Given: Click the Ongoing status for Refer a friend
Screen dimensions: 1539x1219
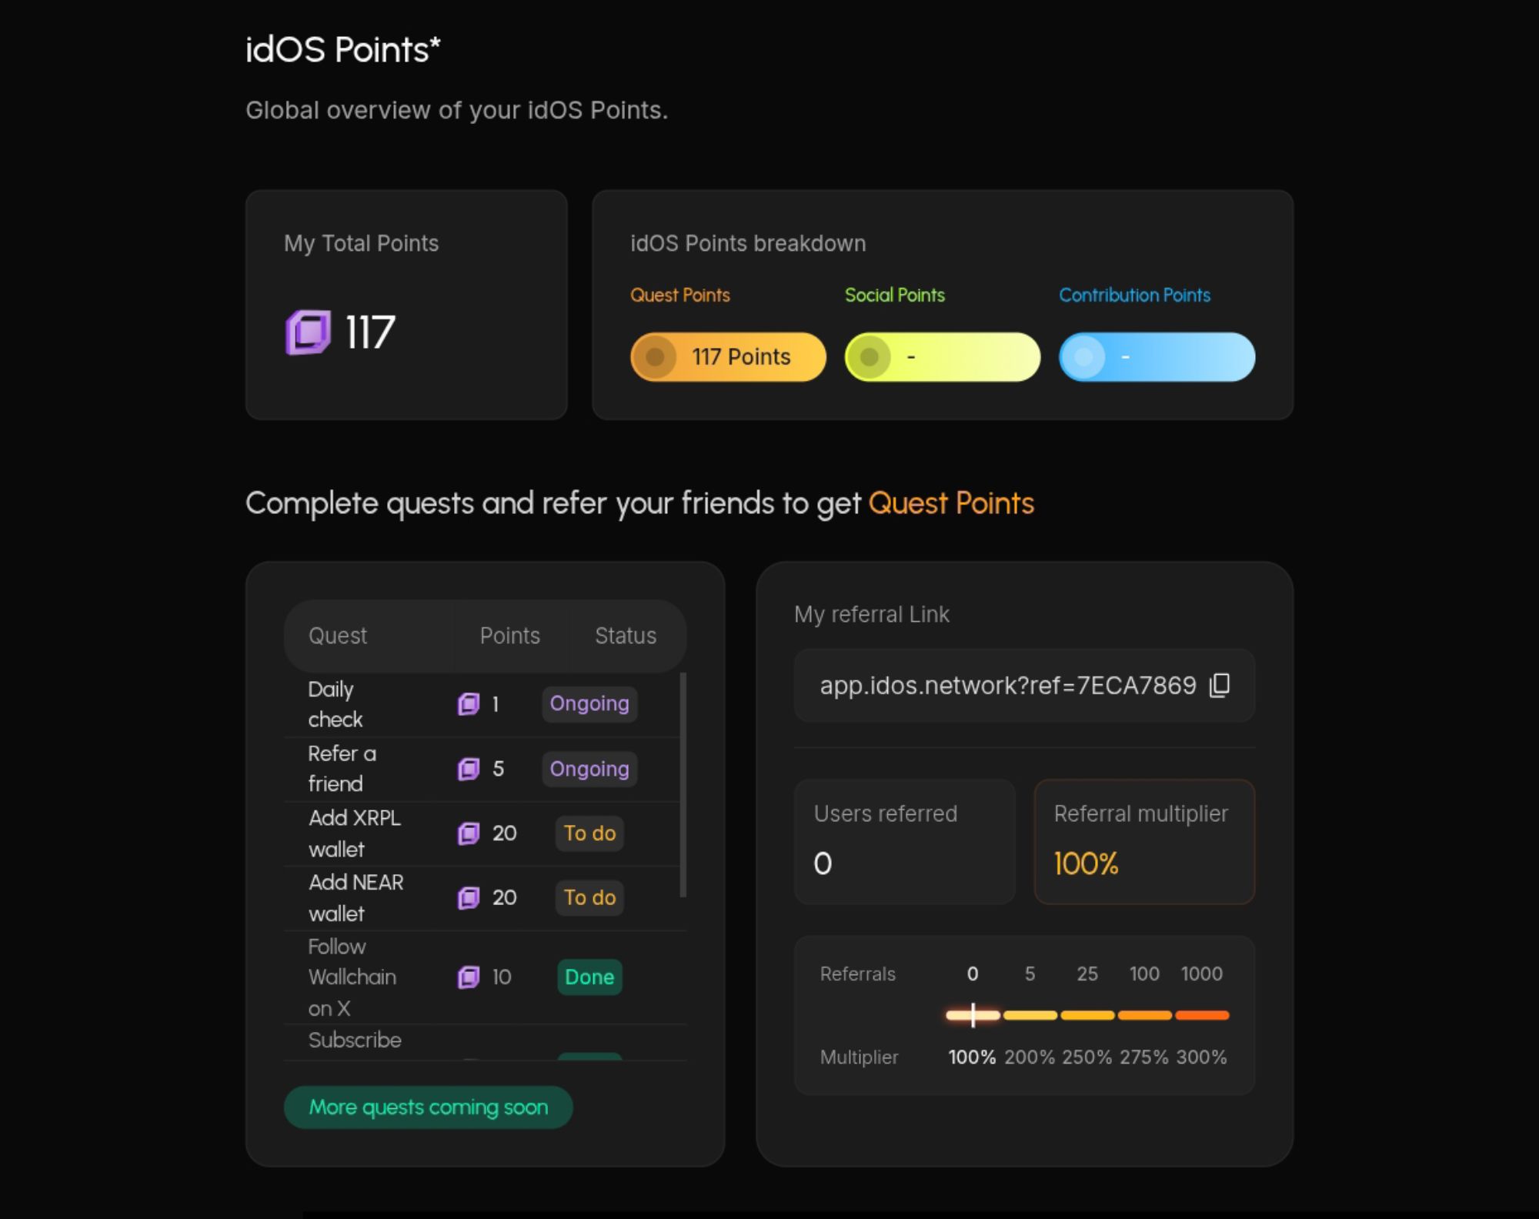Looking at the screenshot, I should 589,769.
